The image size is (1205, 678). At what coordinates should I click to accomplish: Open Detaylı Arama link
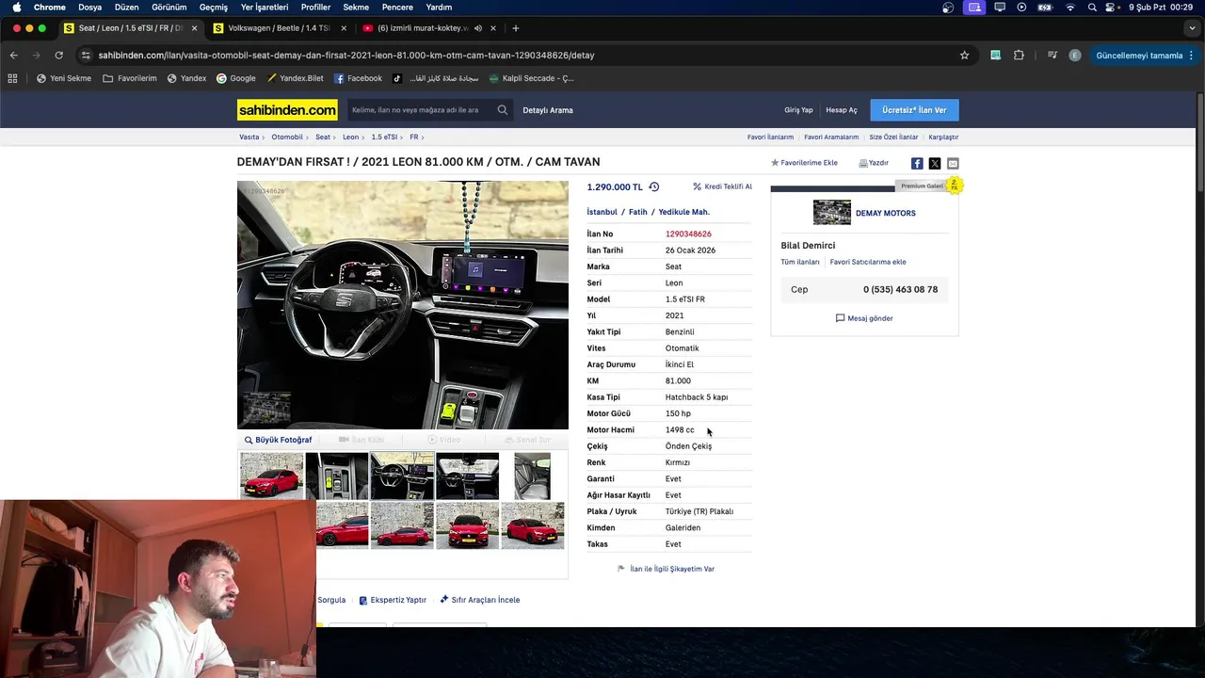[548, 110]
